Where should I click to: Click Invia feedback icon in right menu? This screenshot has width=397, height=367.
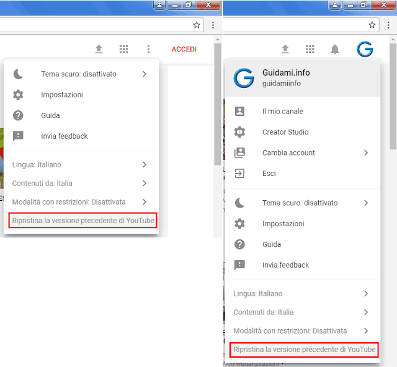pos(239,265)
